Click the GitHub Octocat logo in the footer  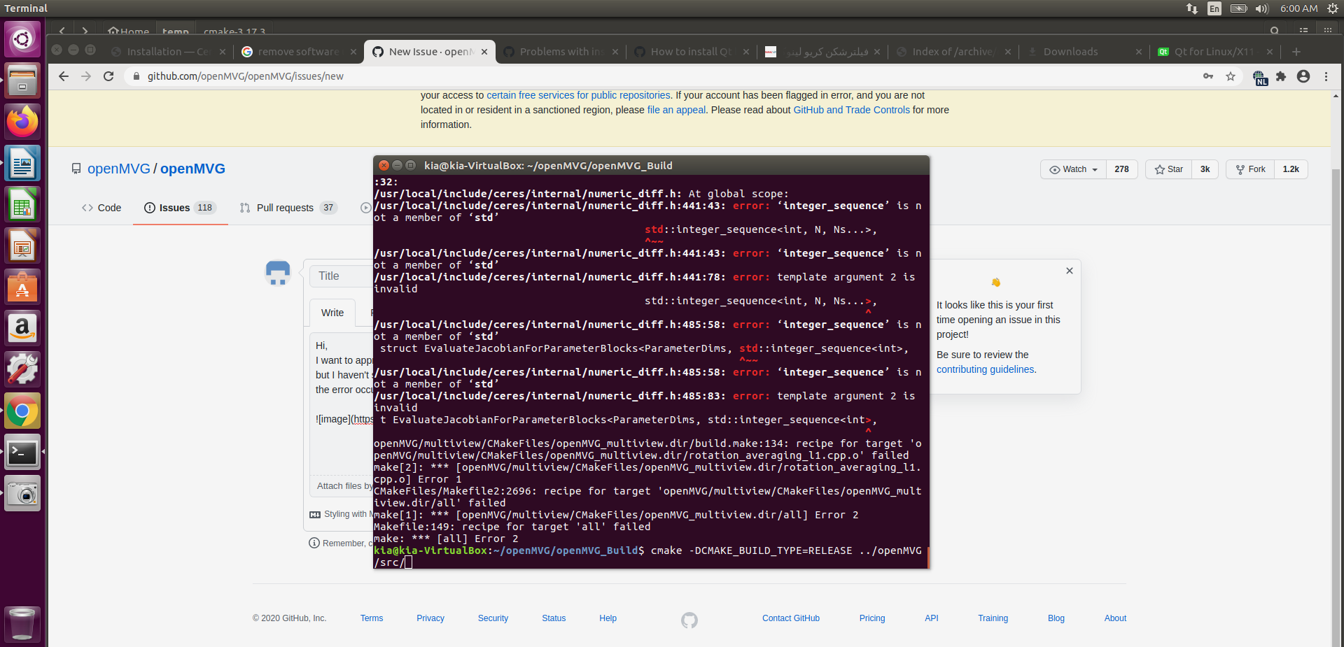coord(689,620)
